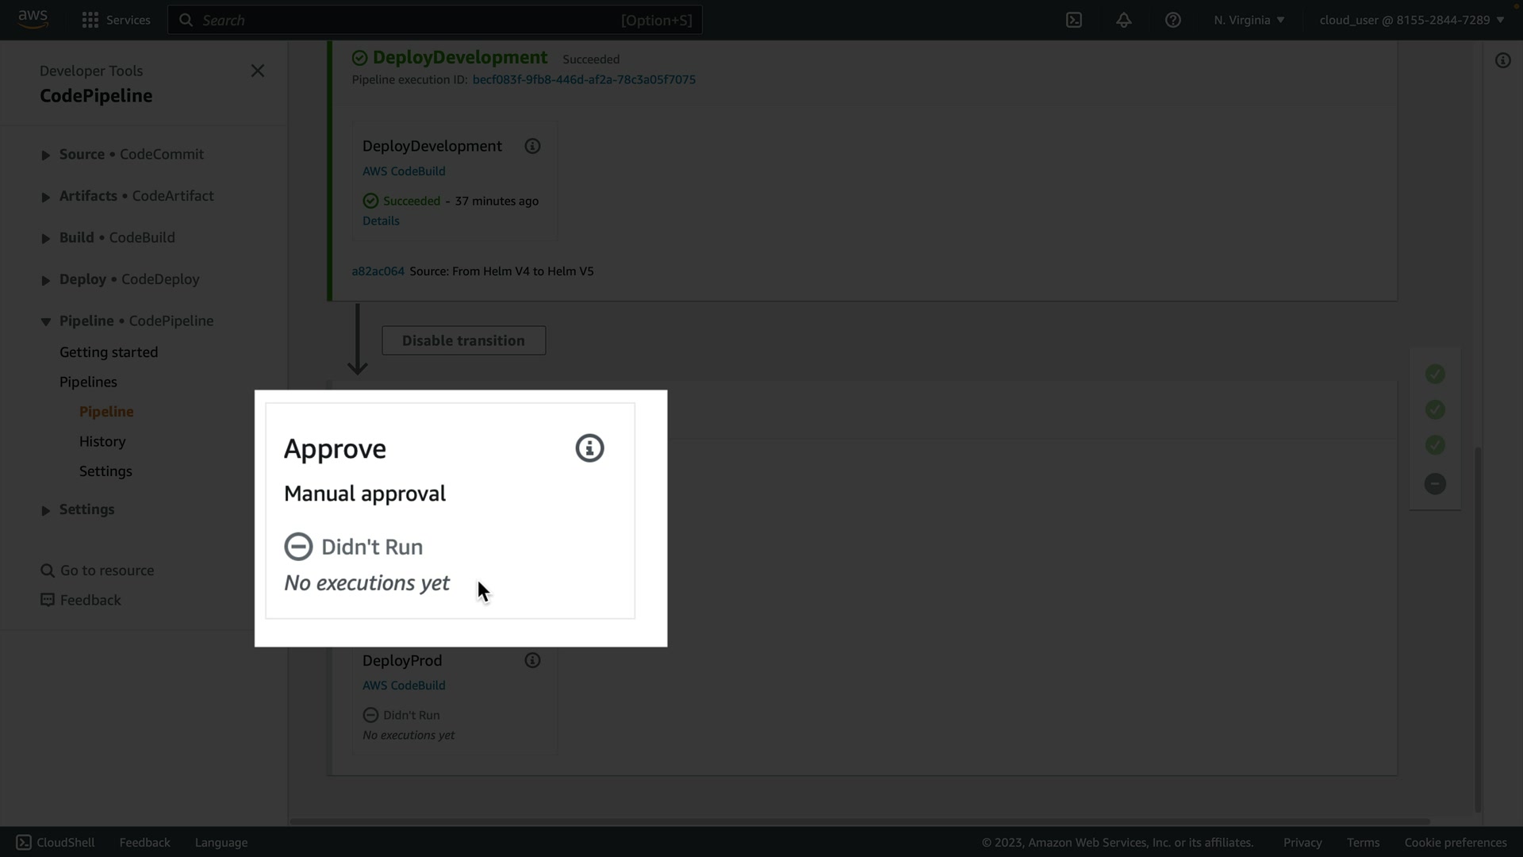Open CloudShell icon in top bar
This screenshot has width=1523, height=857.
(x=1074, y=20)
